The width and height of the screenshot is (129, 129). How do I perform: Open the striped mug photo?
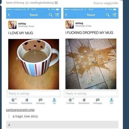click(34, 64)
